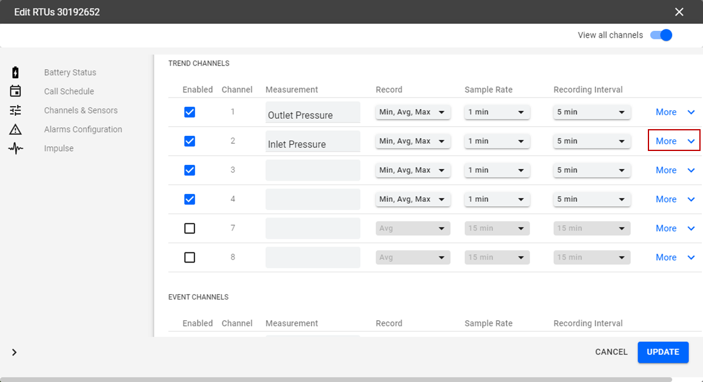Open Record dropdown for Outlet Pressure channel

click(x=413, y=112)
